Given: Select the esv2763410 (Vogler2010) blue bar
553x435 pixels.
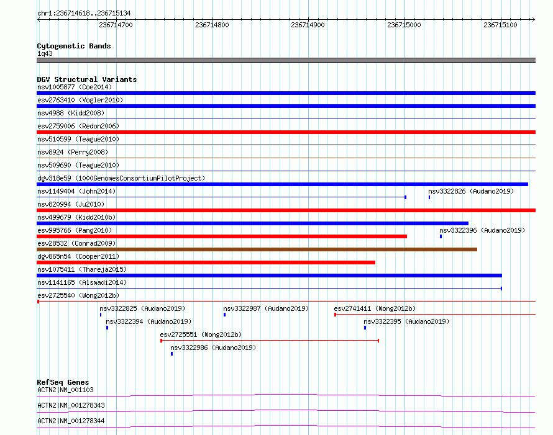Looking at the screenshot, I should point(286,106).
